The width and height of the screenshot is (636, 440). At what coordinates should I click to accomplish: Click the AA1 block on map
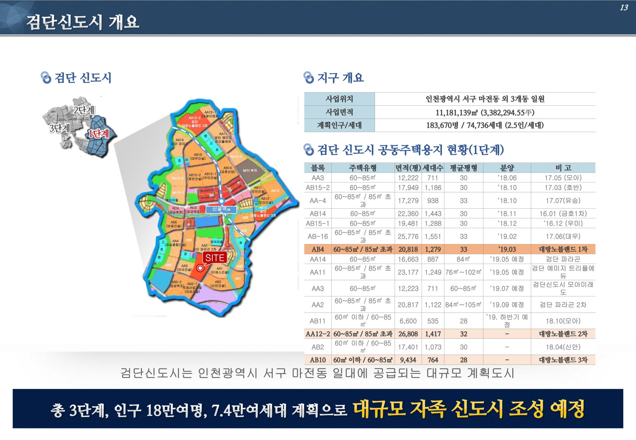220,270
